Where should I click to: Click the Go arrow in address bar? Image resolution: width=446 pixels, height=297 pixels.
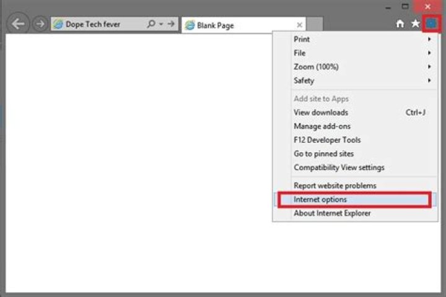click(x=171, y=24)
